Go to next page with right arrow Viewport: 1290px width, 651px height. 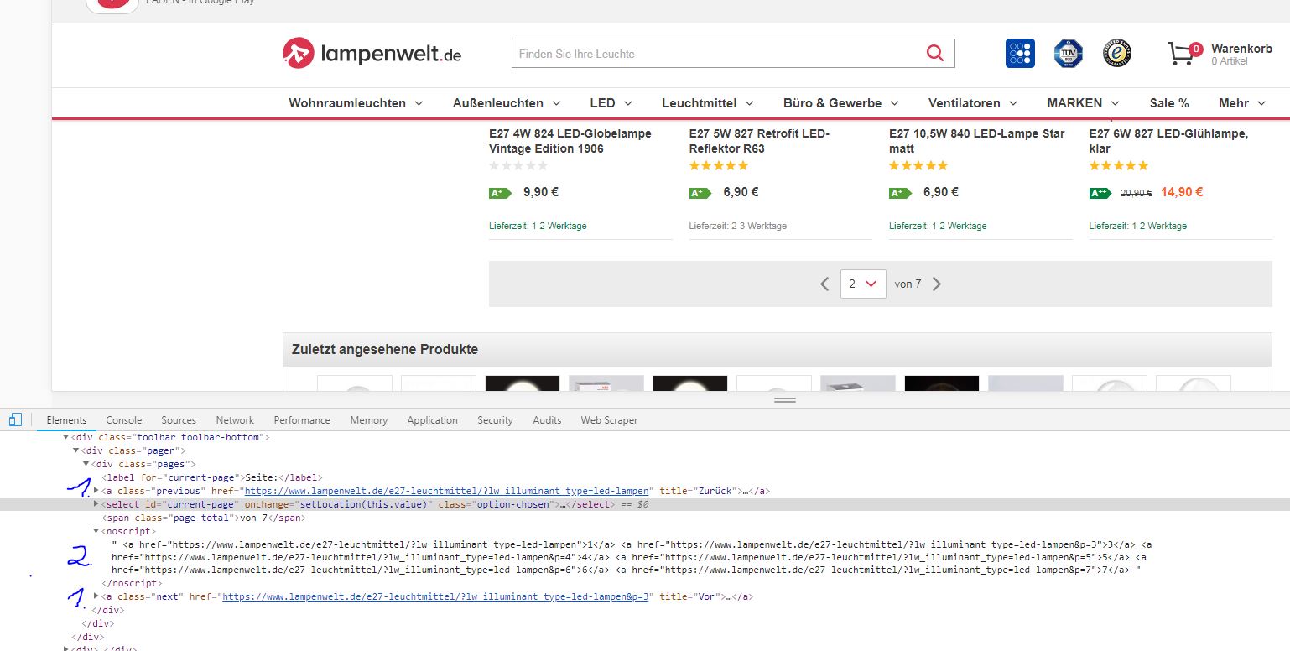(x=937, y=284)
